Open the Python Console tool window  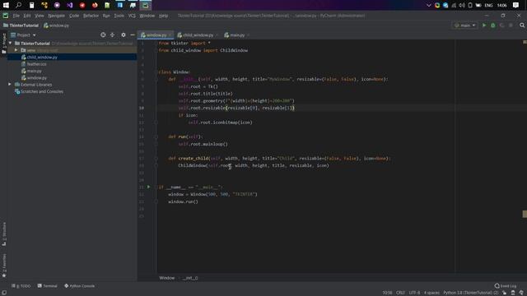click(79, 286)
